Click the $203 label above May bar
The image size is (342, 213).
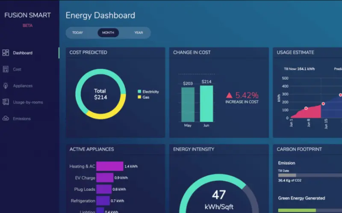[x=188, y=83]
